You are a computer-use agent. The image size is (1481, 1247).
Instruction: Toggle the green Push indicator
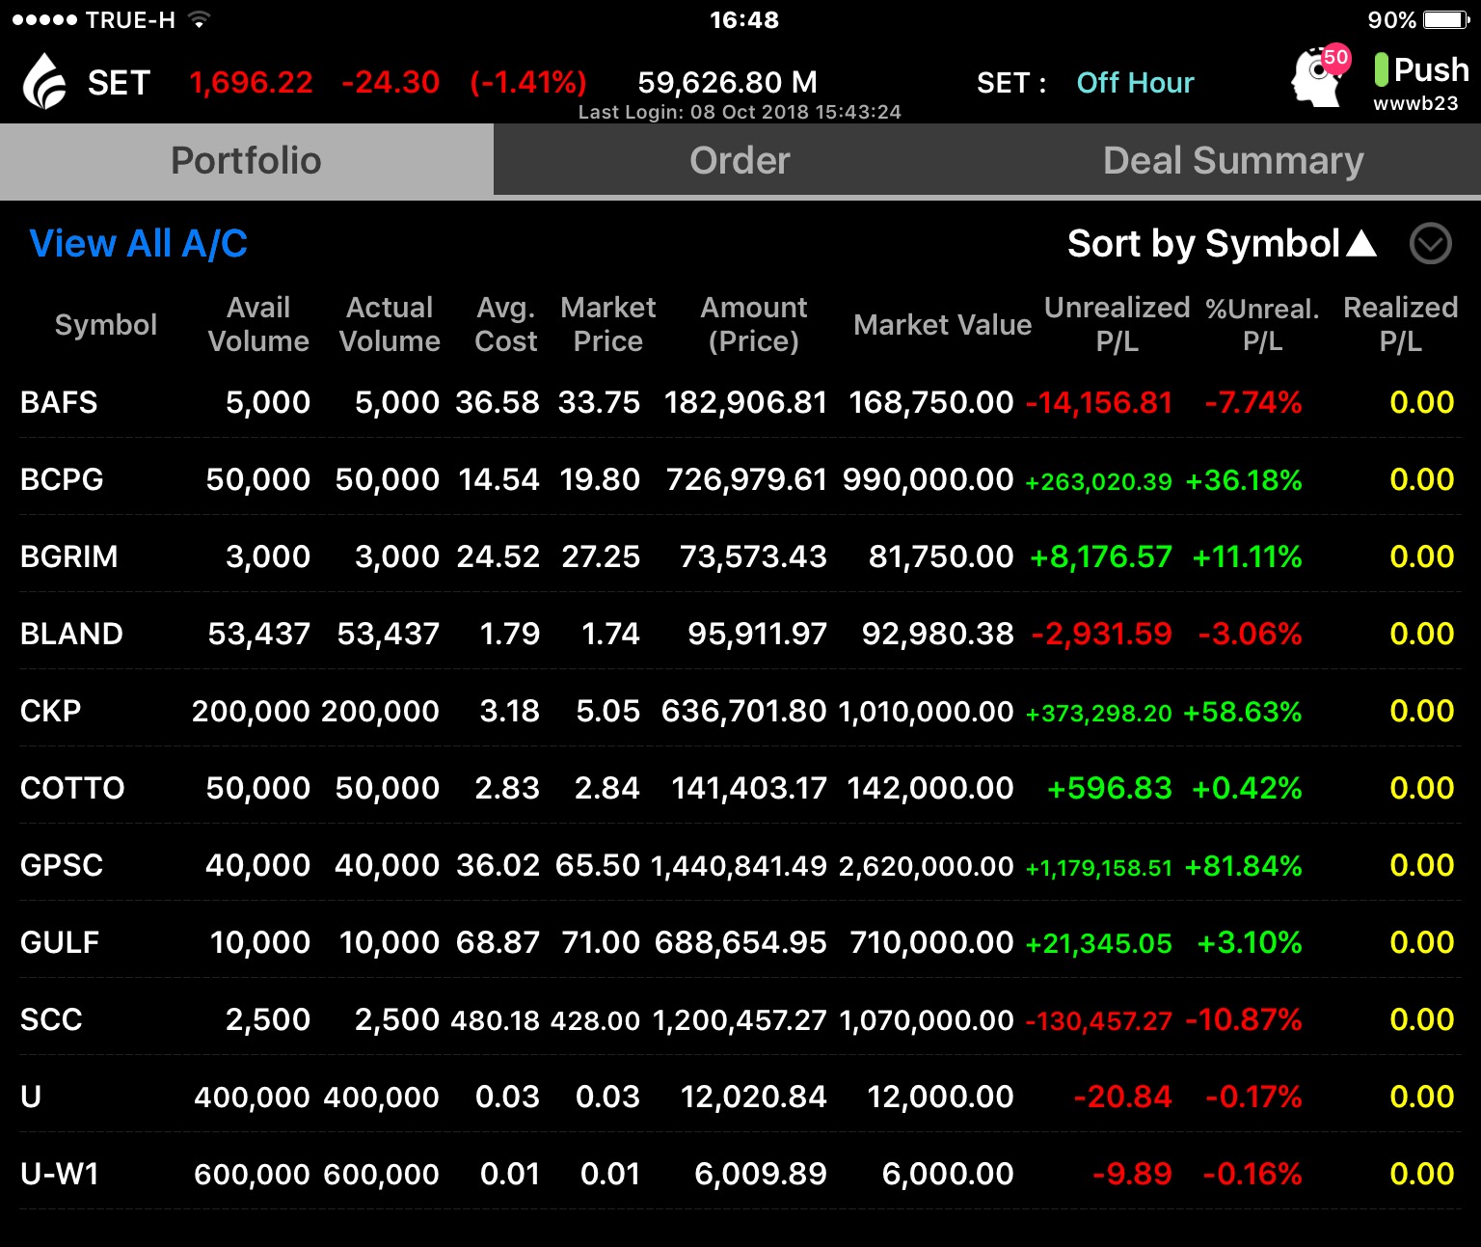pos(1381,69)
